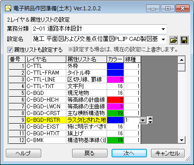Image resolution: width=194 pixels, height=165 pixels.
Task: Click the 等高線の計曲線 attribute list cell
Action: [x=86, y=100]
